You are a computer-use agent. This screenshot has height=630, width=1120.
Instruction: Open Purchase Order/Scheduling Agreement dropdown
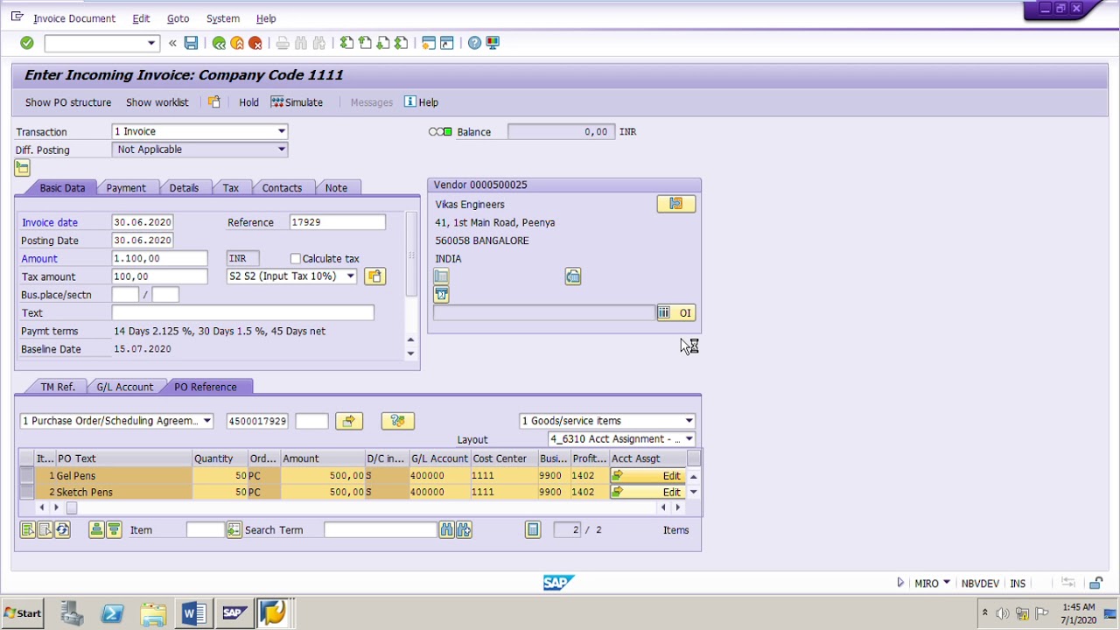point(206,421)
